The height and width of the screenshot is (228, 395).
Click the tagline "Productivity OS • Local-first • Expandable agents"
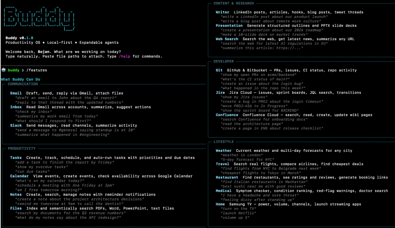(62, 43)
